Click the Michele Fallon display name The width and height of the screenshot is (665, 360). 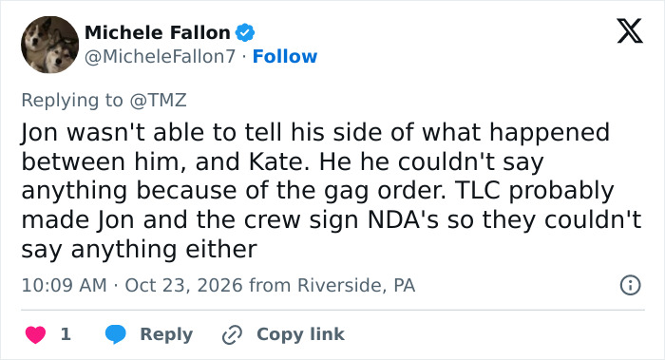pyautogui.click(x=158, y=32)
